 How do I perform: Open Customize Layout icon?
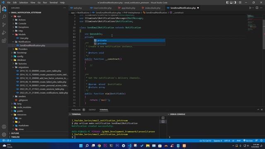(240, 2)
